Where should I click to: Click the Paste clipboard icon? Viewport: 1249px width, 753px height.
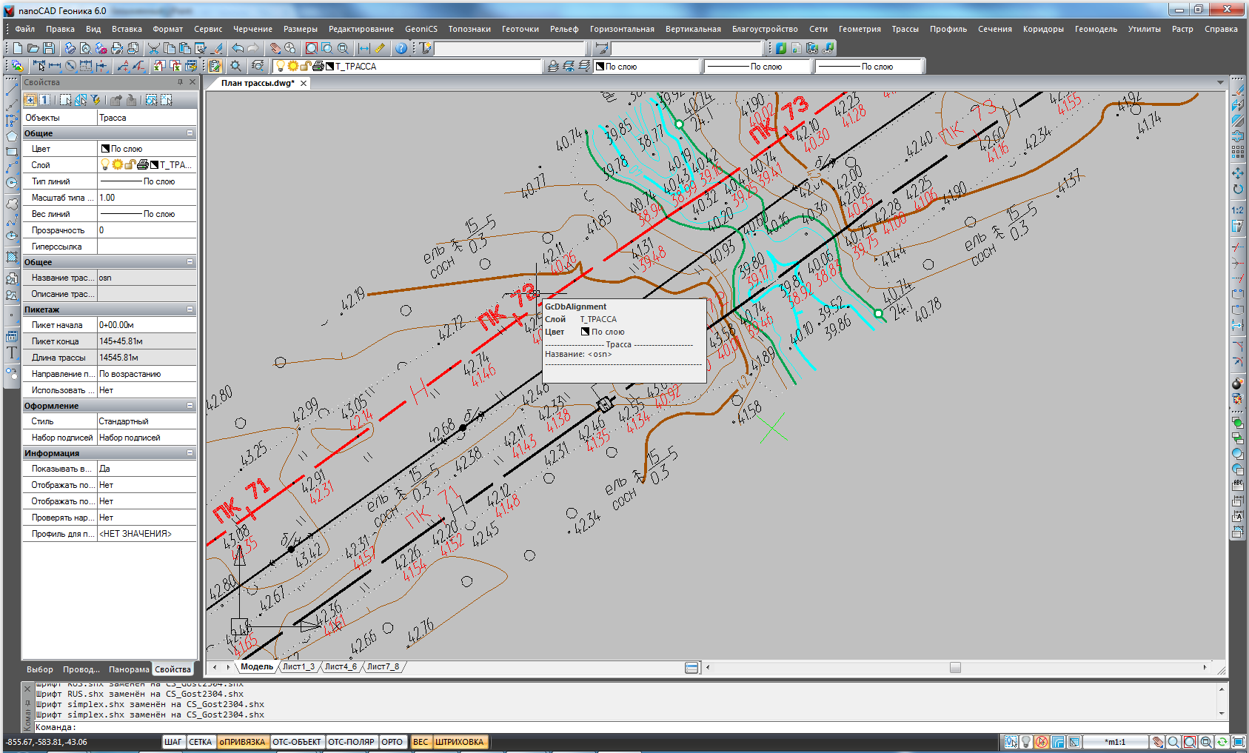point(184,48)
